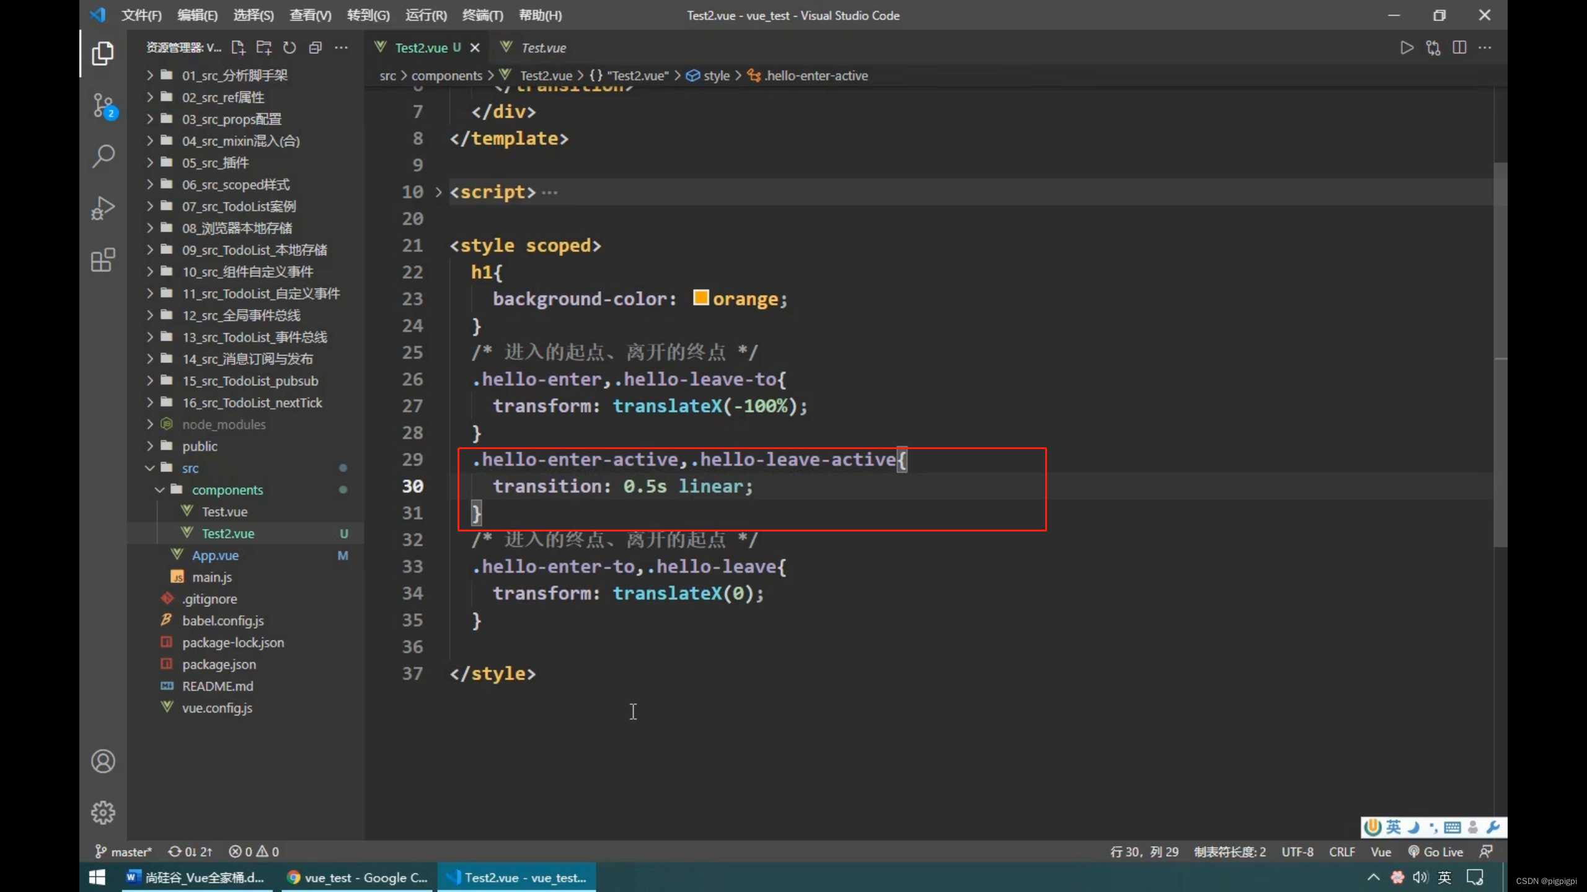Change end of line sequence CRLF

pyautogui.click(x=1342, y=852)
